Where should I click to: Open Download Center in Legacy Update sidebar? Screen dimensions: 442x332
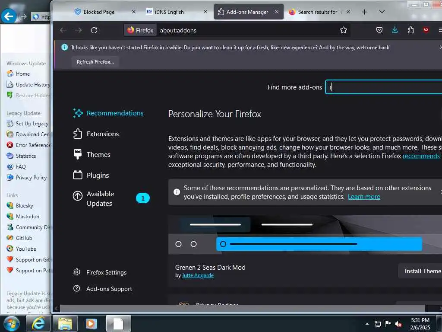pos(28,134)
